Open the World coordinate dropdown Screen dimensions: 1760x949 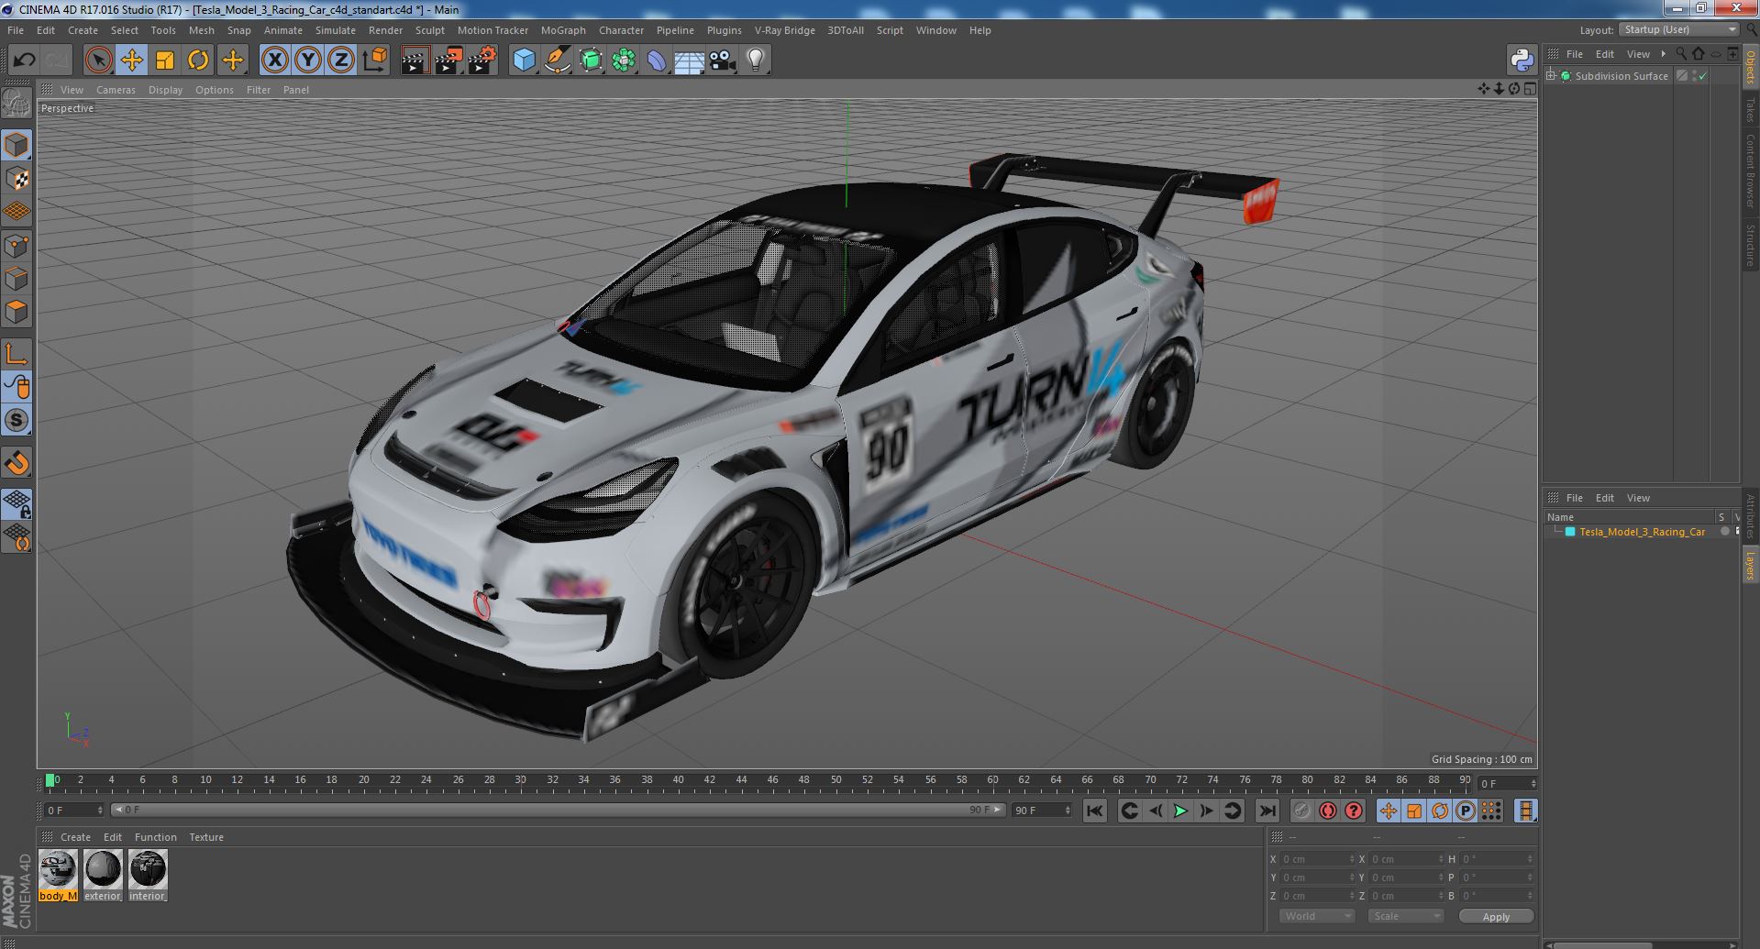[x=1317, y=916]
